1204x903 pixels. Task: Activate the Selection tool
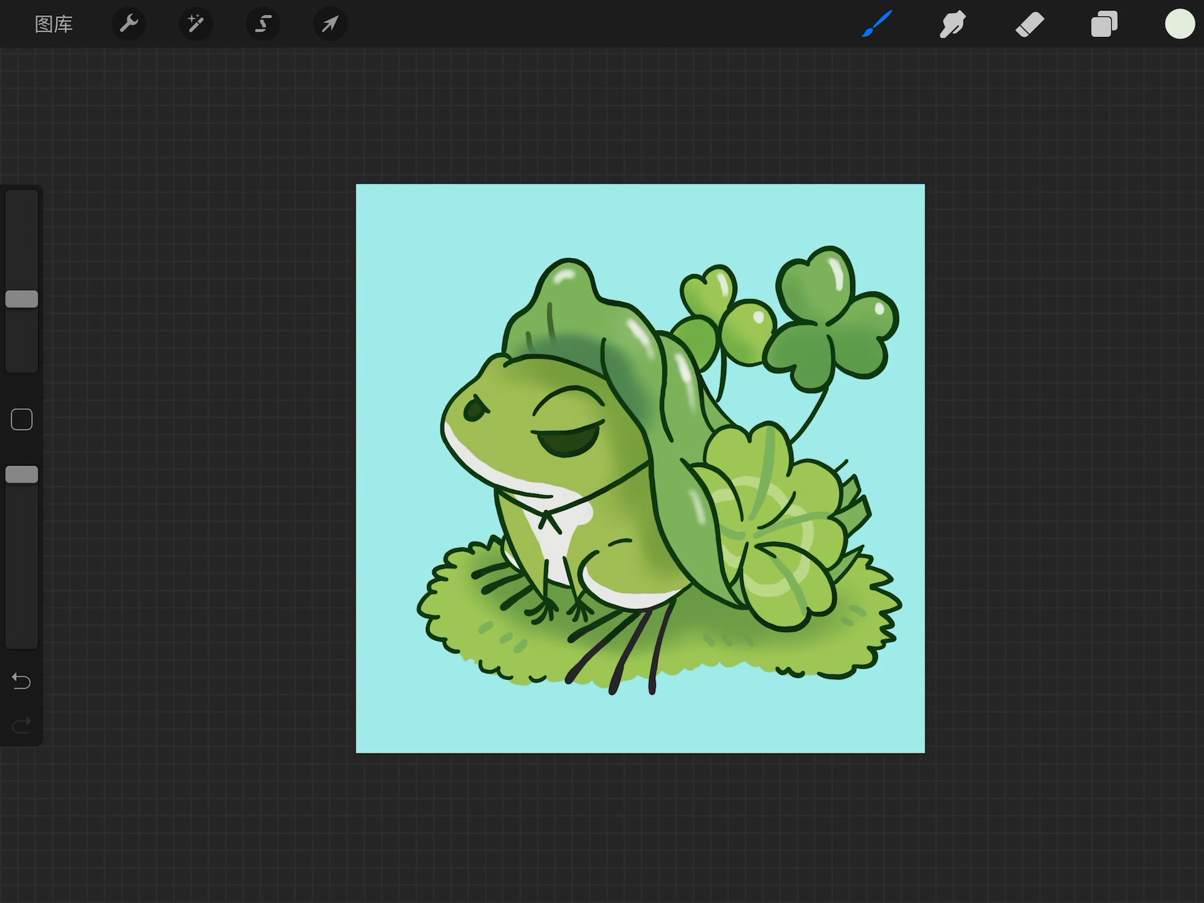point(263,24)
